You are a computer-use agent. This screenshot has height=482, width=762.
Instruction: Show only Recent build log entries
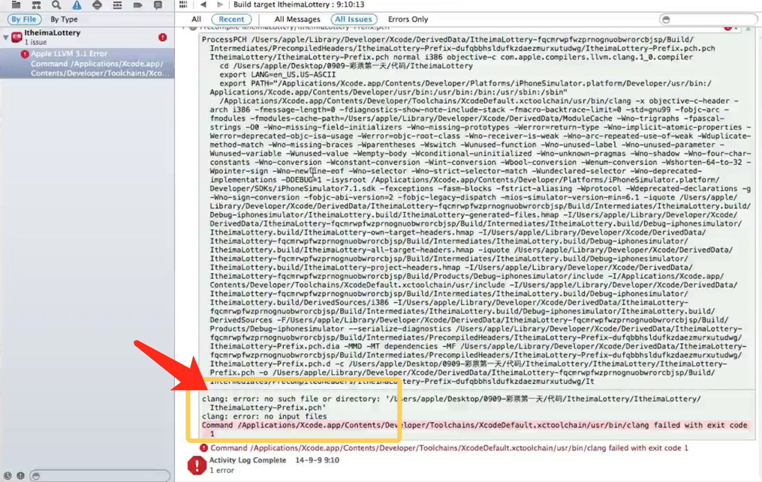[231, 19]
